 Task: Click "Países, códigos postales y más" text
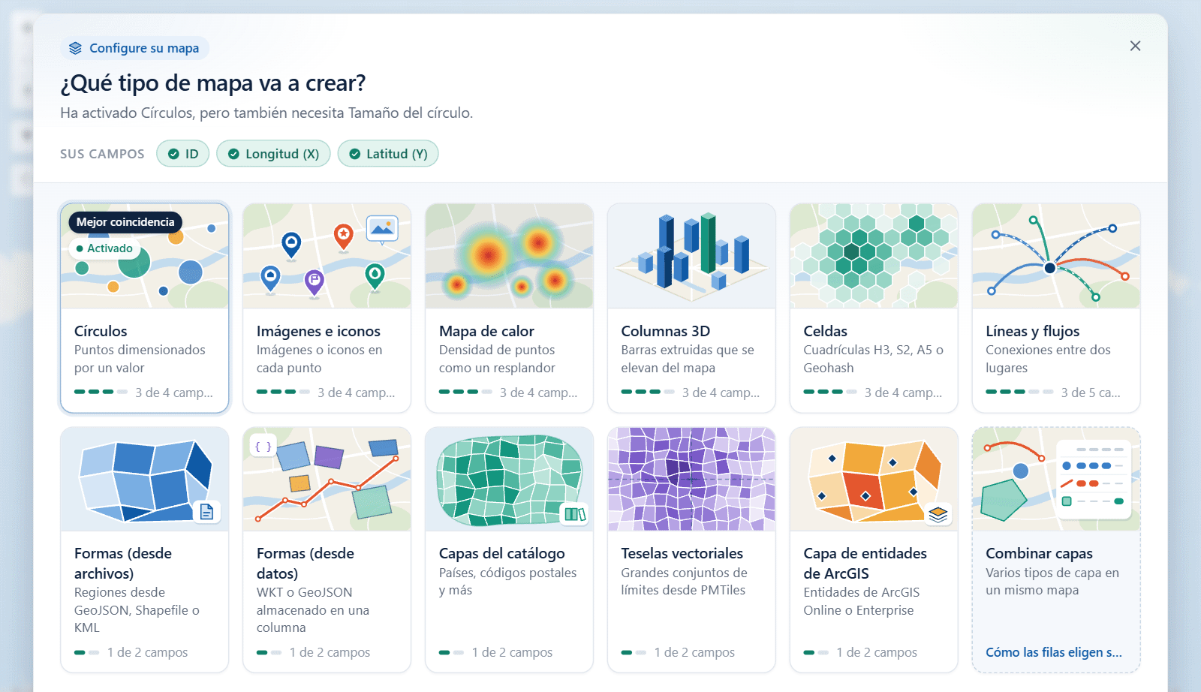[508, 582]
